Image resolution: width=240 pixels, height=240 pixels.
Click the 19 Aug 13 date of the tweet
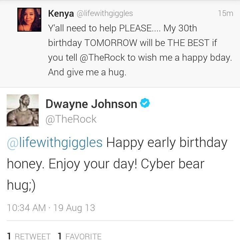click(x=74, y=208)
